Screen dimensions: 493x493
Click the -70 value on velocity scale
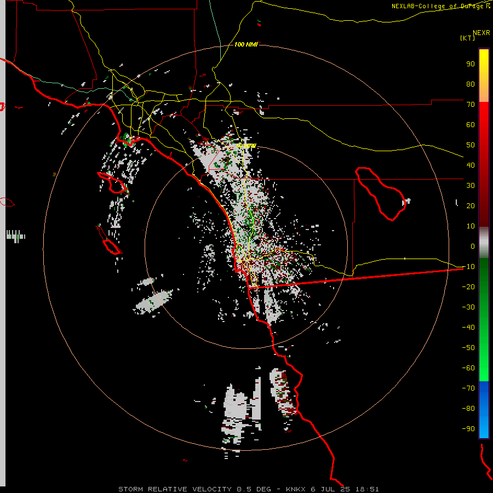468,388
